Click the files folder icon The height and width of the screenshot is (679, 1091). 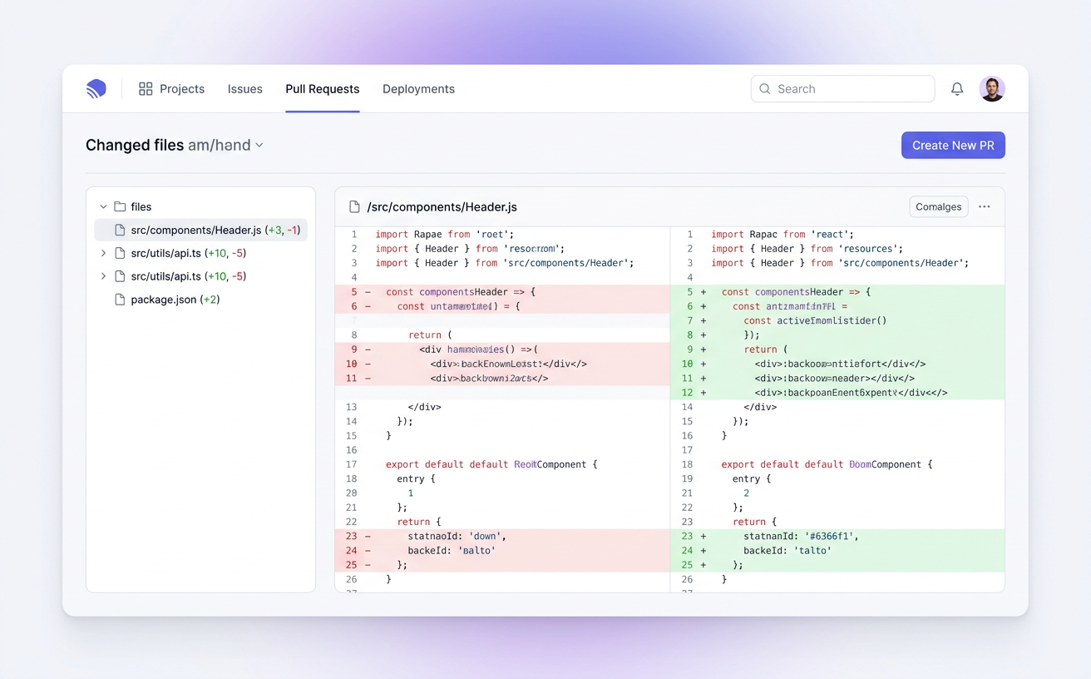120,207
